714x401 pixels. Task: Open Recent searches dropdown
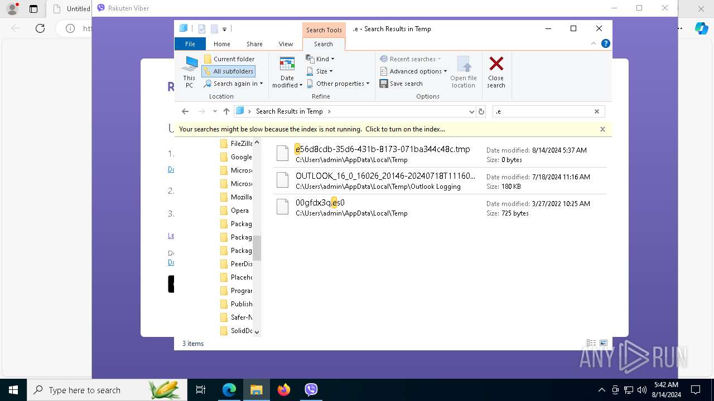pos(411,59)
